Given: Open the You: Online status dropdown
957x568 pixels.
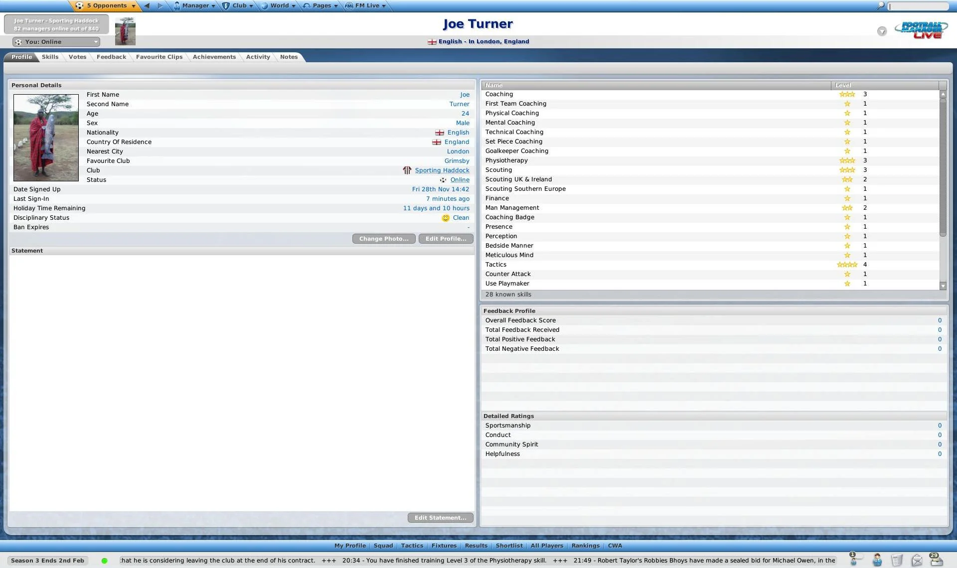Looking at the screenshot, I should coord(56,42).
